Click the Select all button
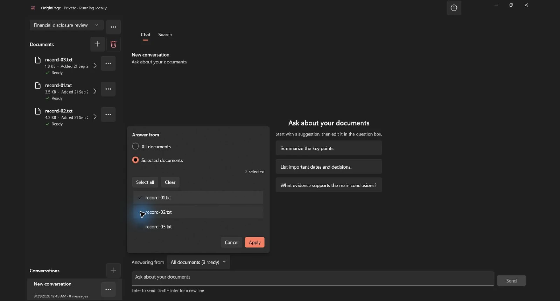The image size is (560, 301). 145,182
